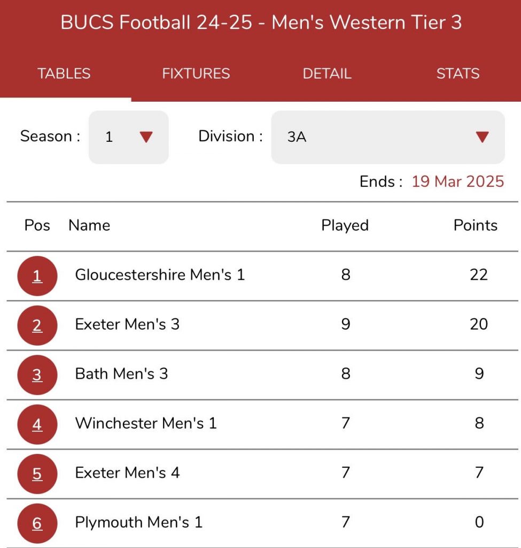Select Gloucestershire Men's 1 team
This screenshot has width=521, height=548.
160,275
